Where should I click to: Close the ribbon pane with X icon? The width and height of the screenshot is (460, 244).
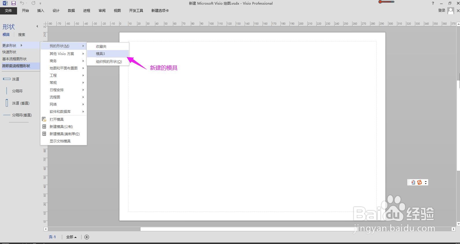(458, 11)
